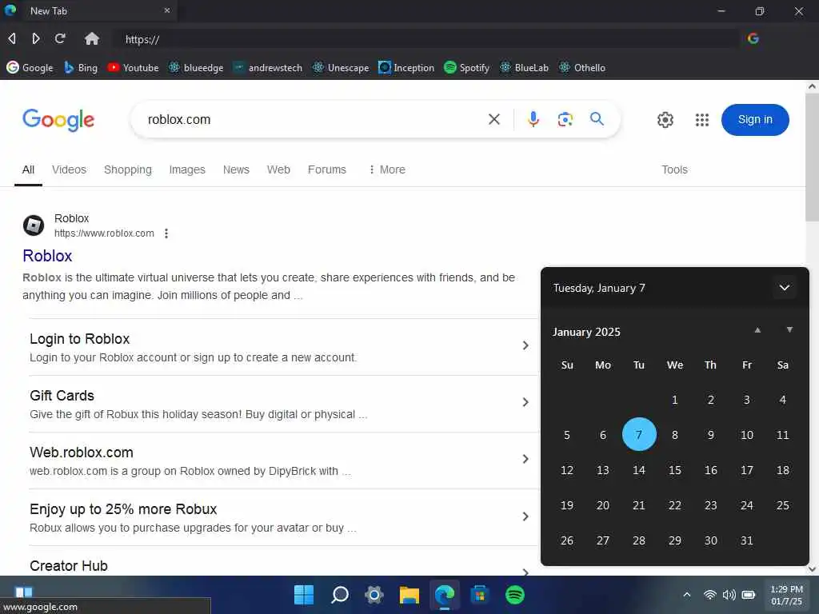Viewport: 819px width, 614px height.
Task: Click the page vertical scrollbar thumb
Action: [812, 157]
